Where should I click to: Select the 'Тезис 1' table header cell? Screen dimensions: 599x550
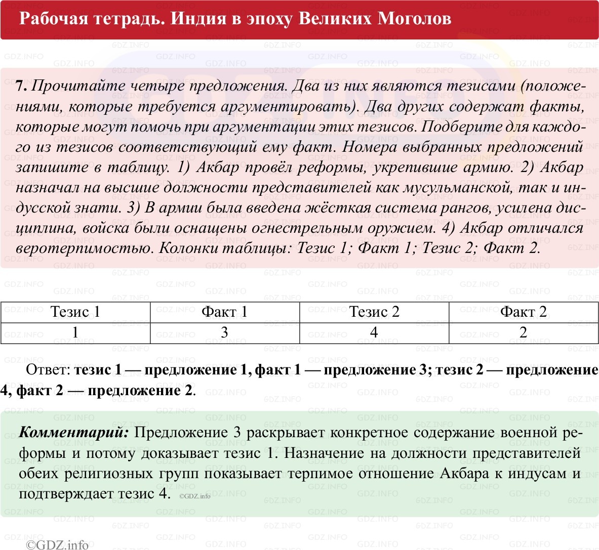point(75,312)
